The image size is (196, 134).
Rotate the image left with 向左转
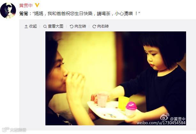click(80, 26)
